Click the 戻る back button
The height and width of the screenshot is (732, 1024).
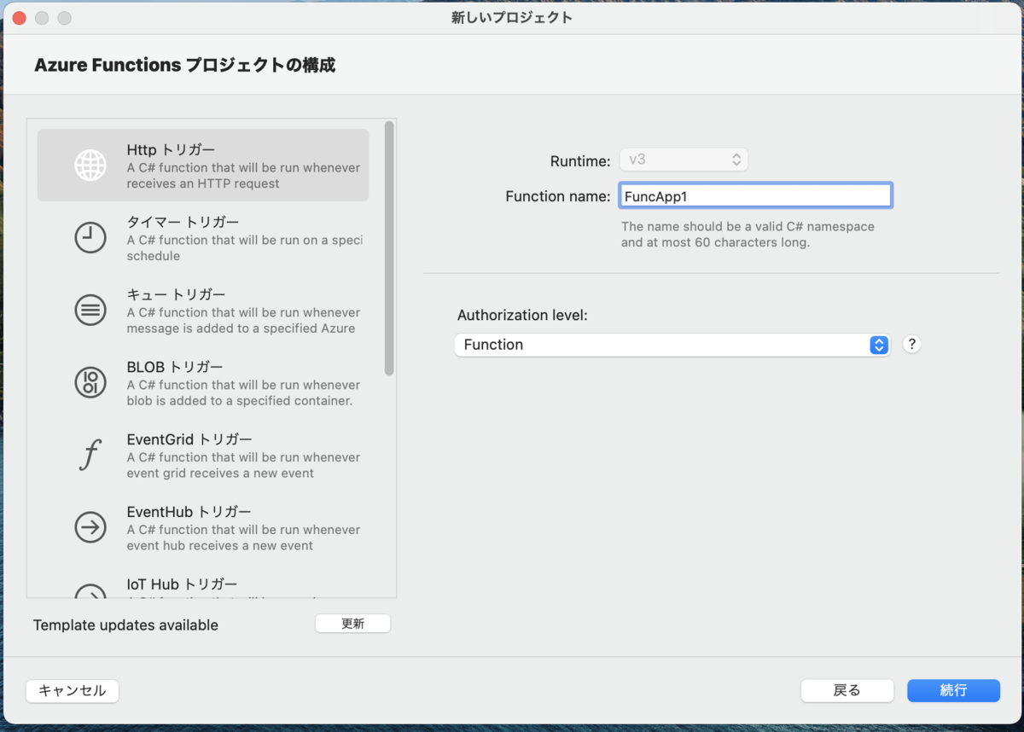pos(847,691)
